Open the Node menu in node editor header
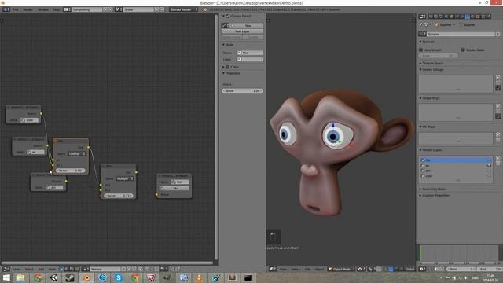Image resolution: width=503 pixels, height=283 pixels. [x=52, y=269]
